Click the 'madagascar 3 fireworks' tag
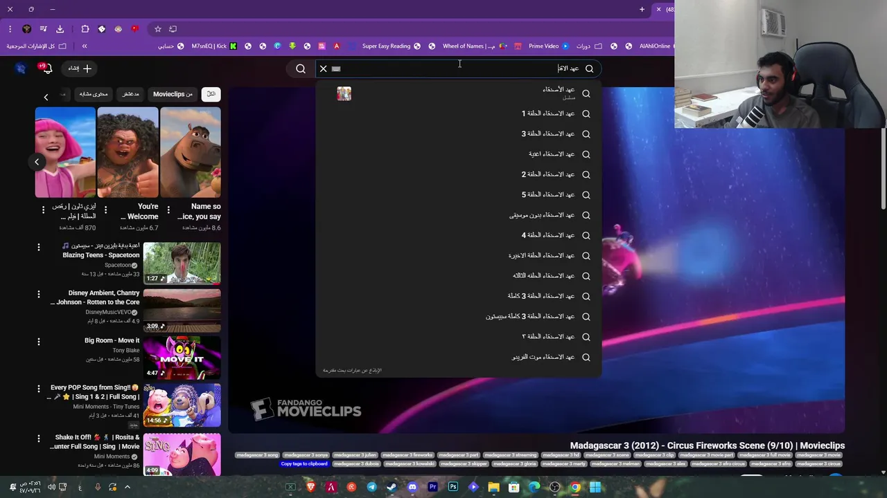The height and width of the screenshot is (498, 887). tap(407, 455)
